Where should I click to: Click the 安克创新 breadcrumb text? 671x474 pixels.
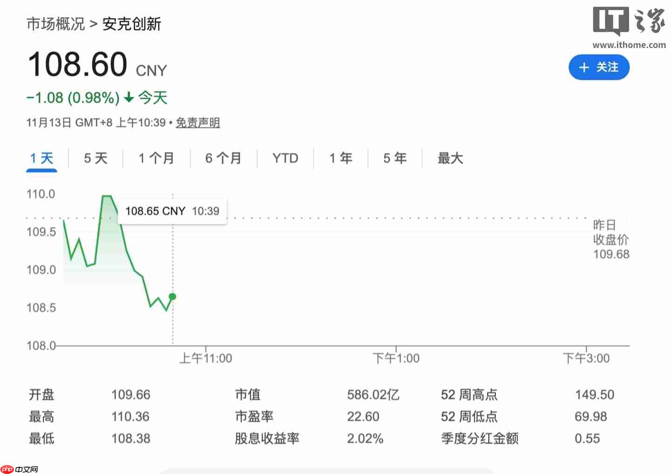pos(131,24)
